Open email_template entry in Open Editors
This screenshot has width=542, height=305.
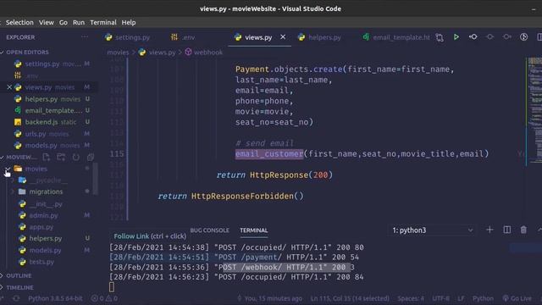(x=48, y=110)
